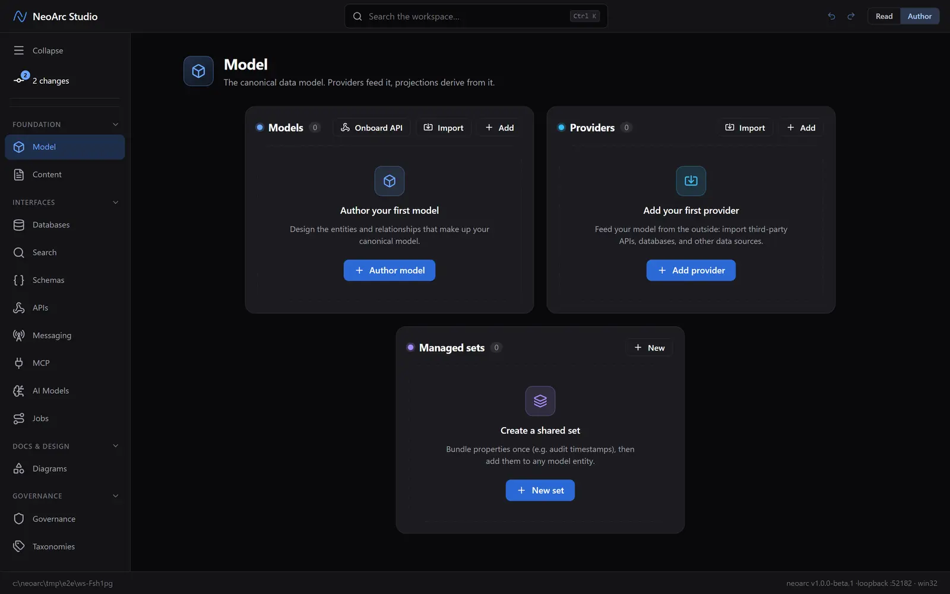Image resolution: width=950 pixels, height=594 pixels.
Task: Open Messaging via its antenna icon
Action: (19, 335)
